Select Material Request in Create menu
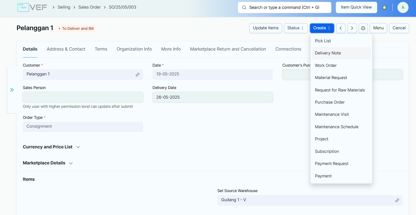The image size is (416, 215). [x=341, y=78]
